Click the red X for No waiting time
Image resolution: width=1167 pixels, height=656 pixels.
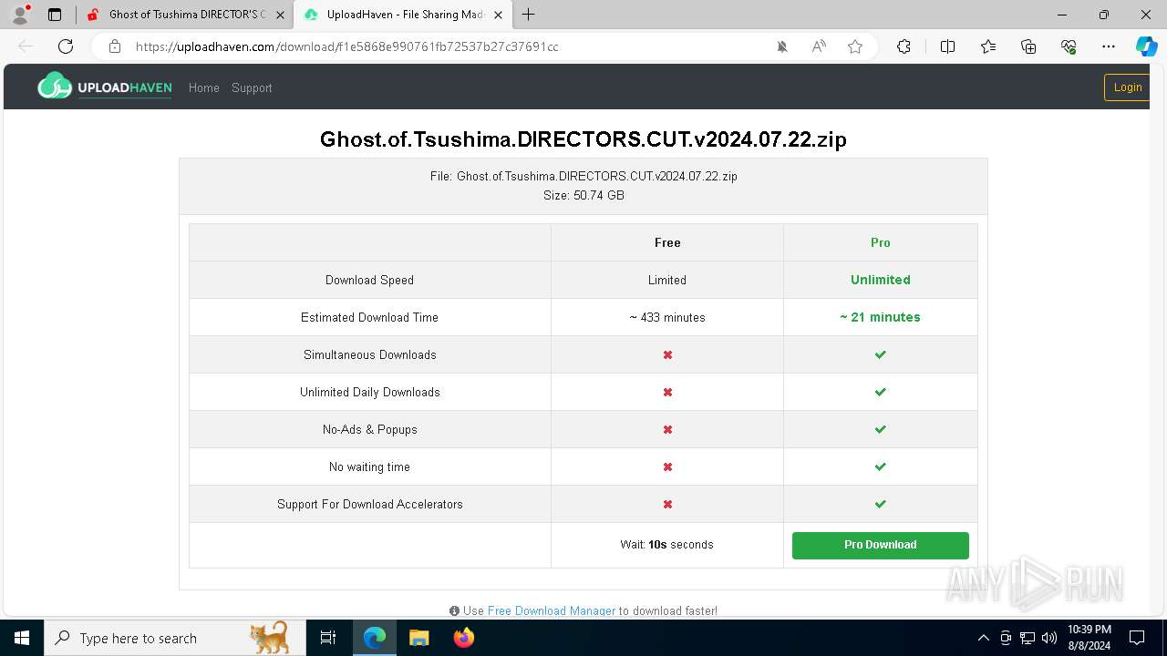pyautogui.click(x=667, y=466)
